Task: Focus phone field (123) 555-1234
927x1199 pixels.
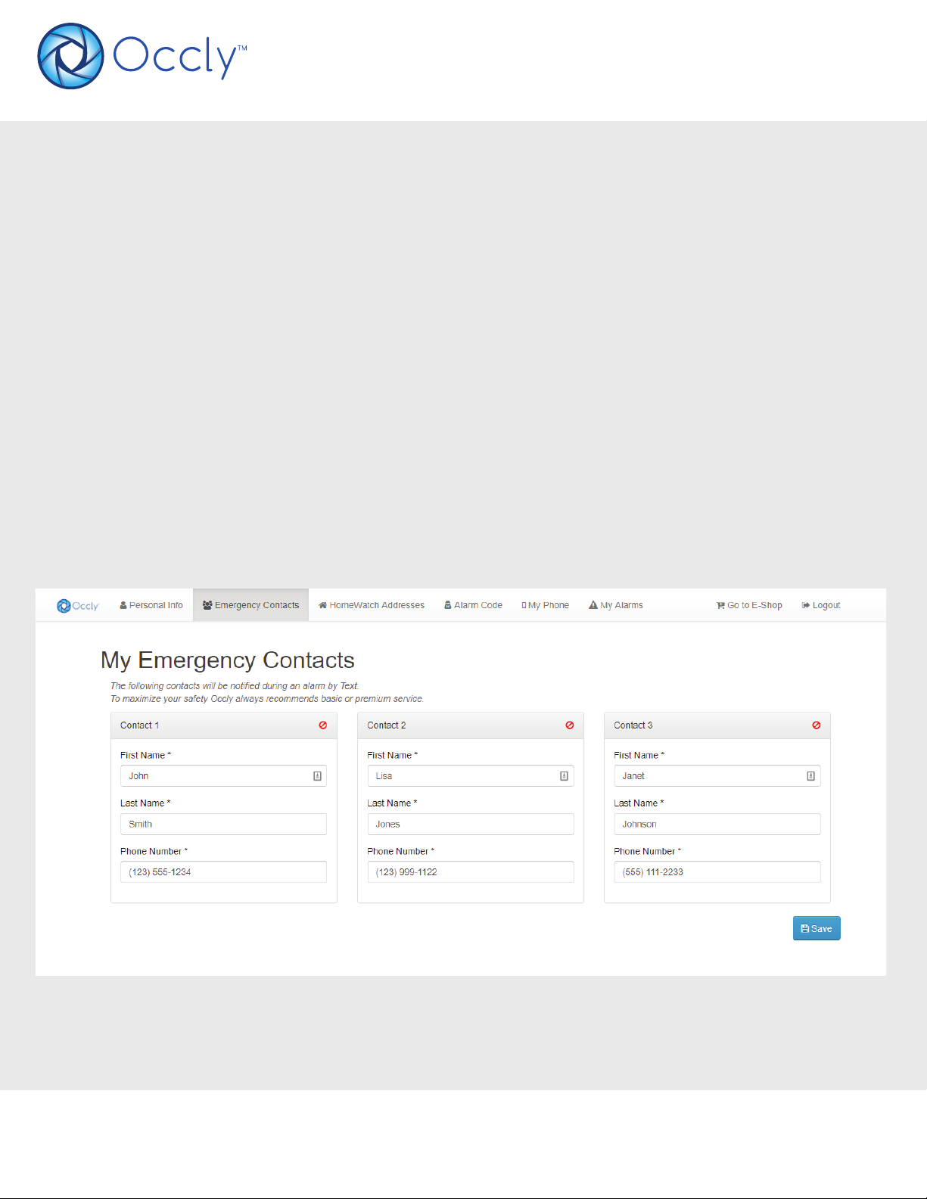Action: [x=223, y=871]
